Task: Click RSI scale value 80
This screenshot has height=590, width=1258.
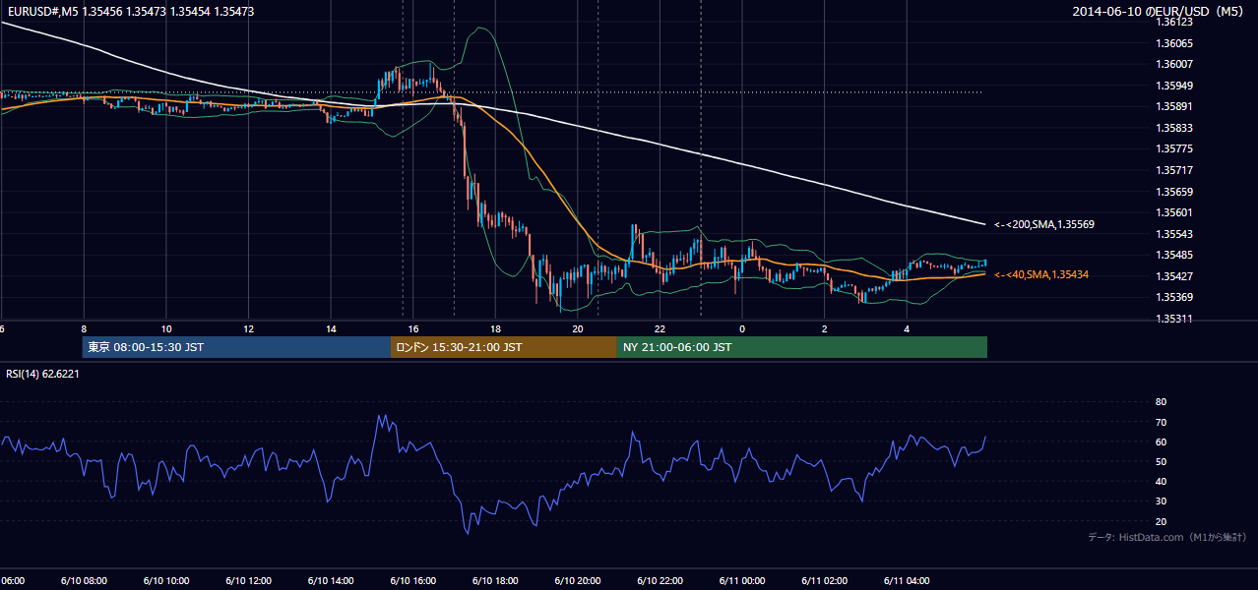Action: point(1161,402)
